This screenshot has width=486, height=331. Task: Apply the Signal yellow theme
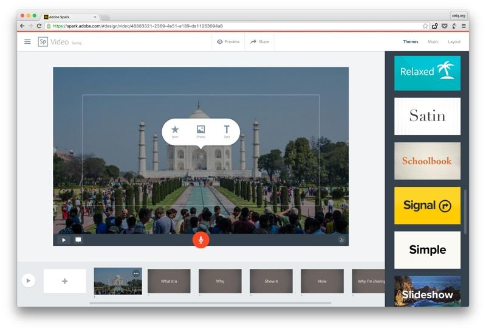pyautogui.click(x=427, y=206)
